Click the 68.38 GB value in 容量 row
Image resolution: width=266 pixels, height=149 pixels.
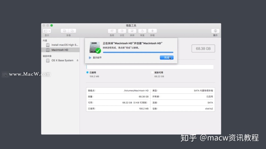coord(143,97)
